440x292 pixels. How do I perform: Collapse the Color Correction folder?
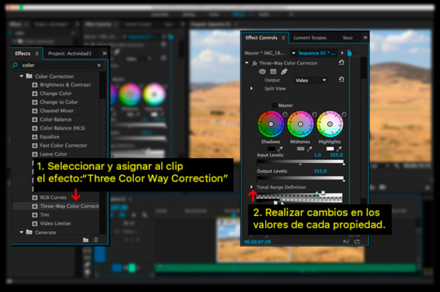tap(22, 76)
